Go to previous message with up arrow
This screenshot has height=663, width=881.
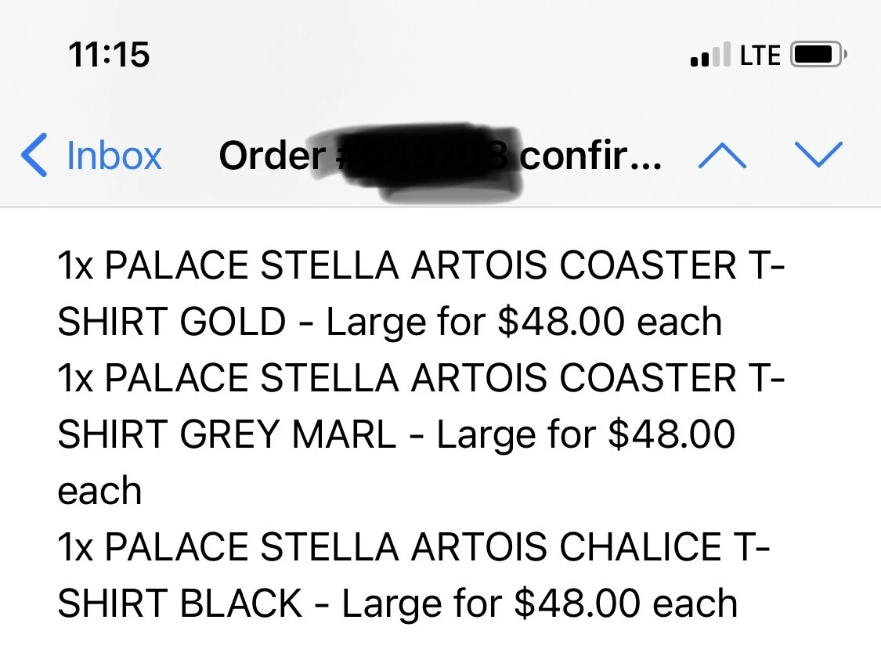723,156
